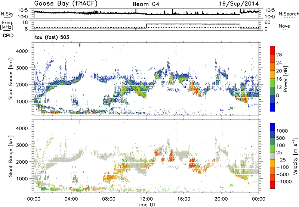This screenshot has height=207, width=299.
Task: Click the "16:00" time axis label
Action: [x=184, y=199]
